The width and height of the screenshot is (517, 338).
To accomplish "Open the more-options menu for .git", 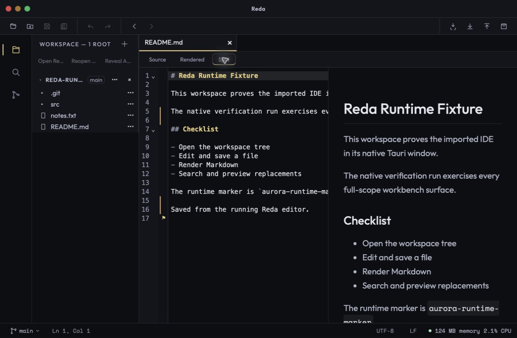I will tap(131, 93).
